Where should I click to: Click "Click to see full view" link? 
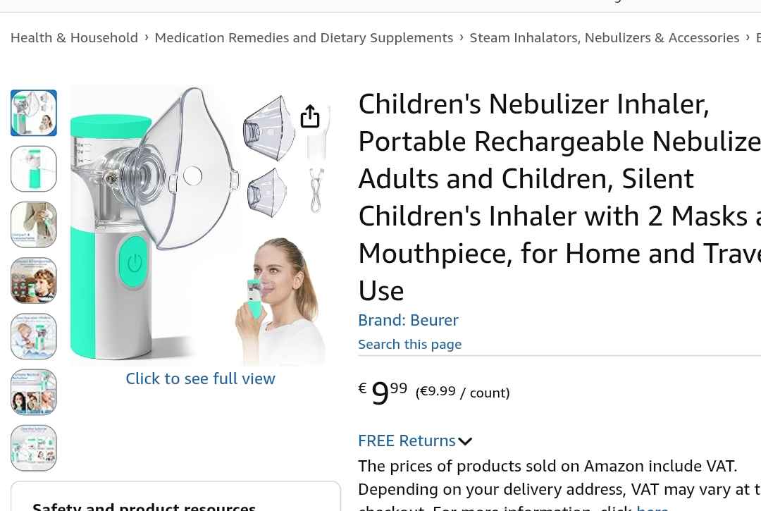(x=200, y=378)
